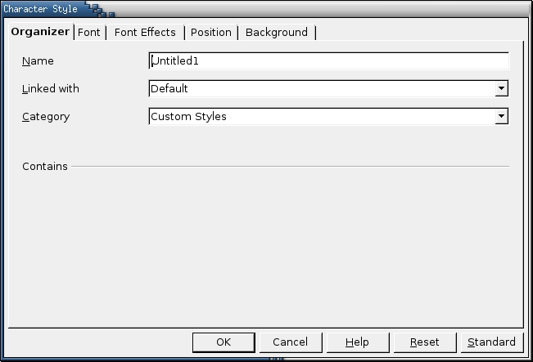This screenshot has height=362, width=533.
Task: Hit the Reset button
Action: click(x=425, y=342)
